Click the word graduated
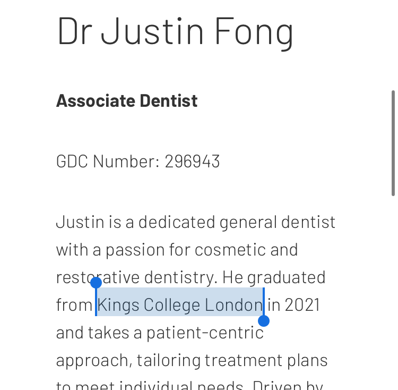 pos(287,278)
